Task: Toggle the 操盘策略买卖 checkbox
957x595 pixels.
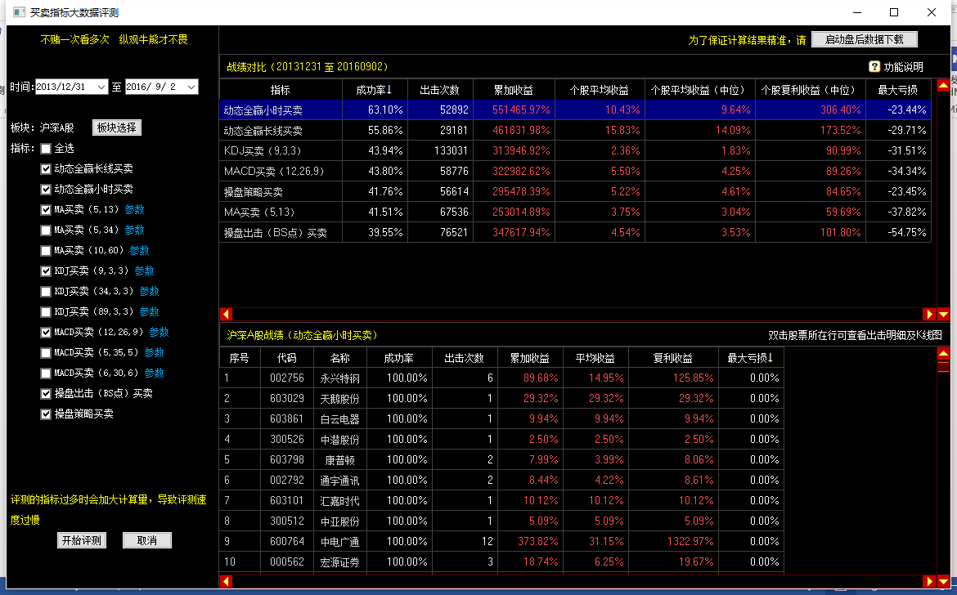Action: click(46, 414)
